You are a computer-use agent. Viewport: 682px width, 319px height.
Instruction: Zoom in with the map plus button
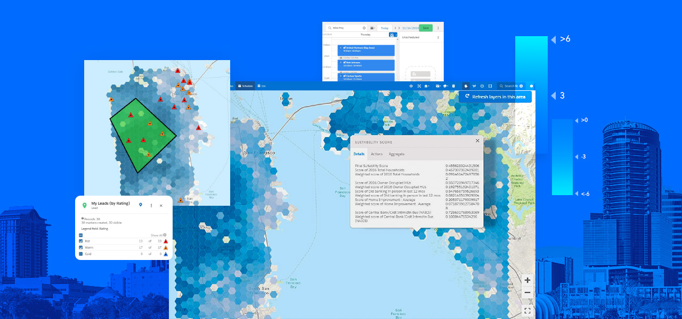pos(527,280)
